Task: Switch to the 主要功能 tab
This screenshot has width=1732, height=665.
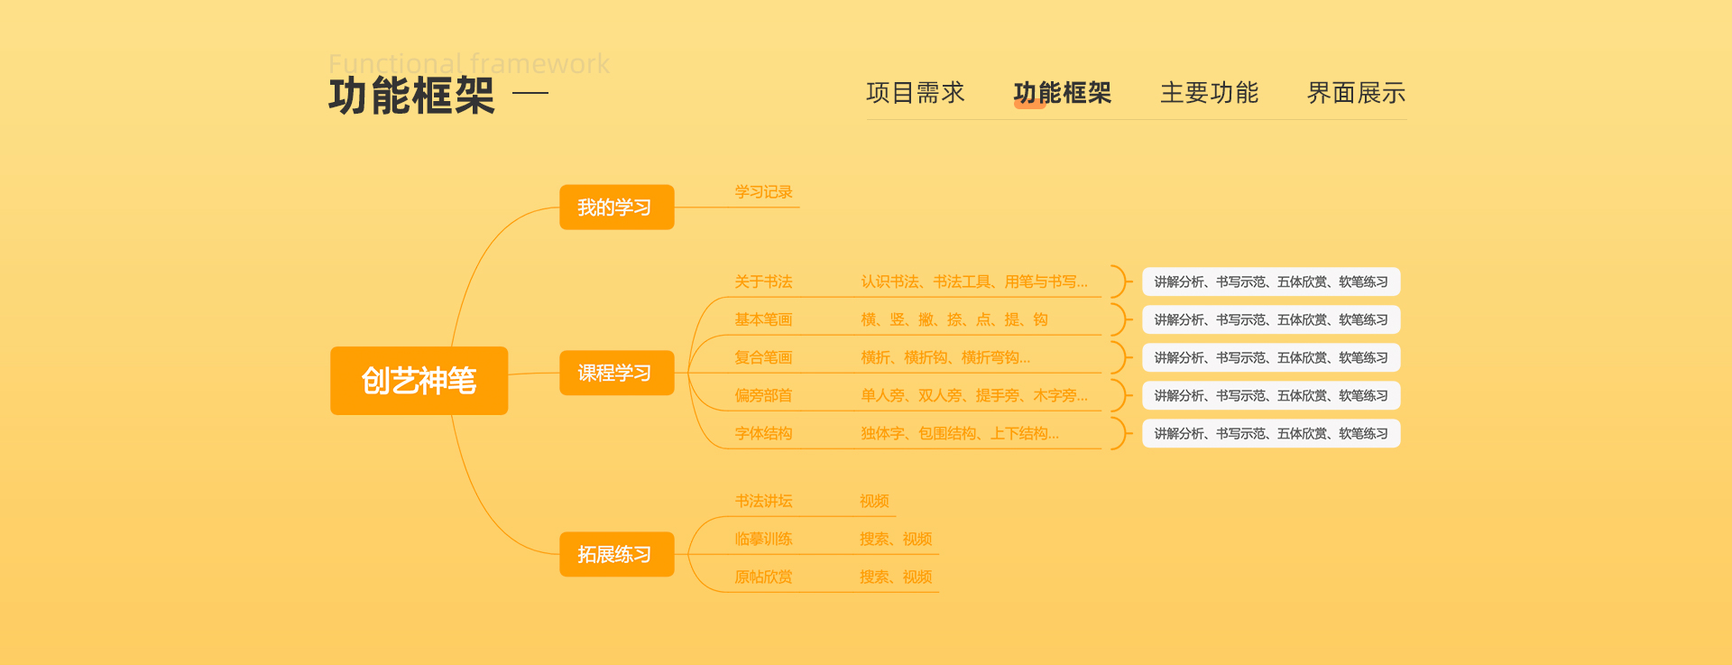Action: pos(1209,93)
